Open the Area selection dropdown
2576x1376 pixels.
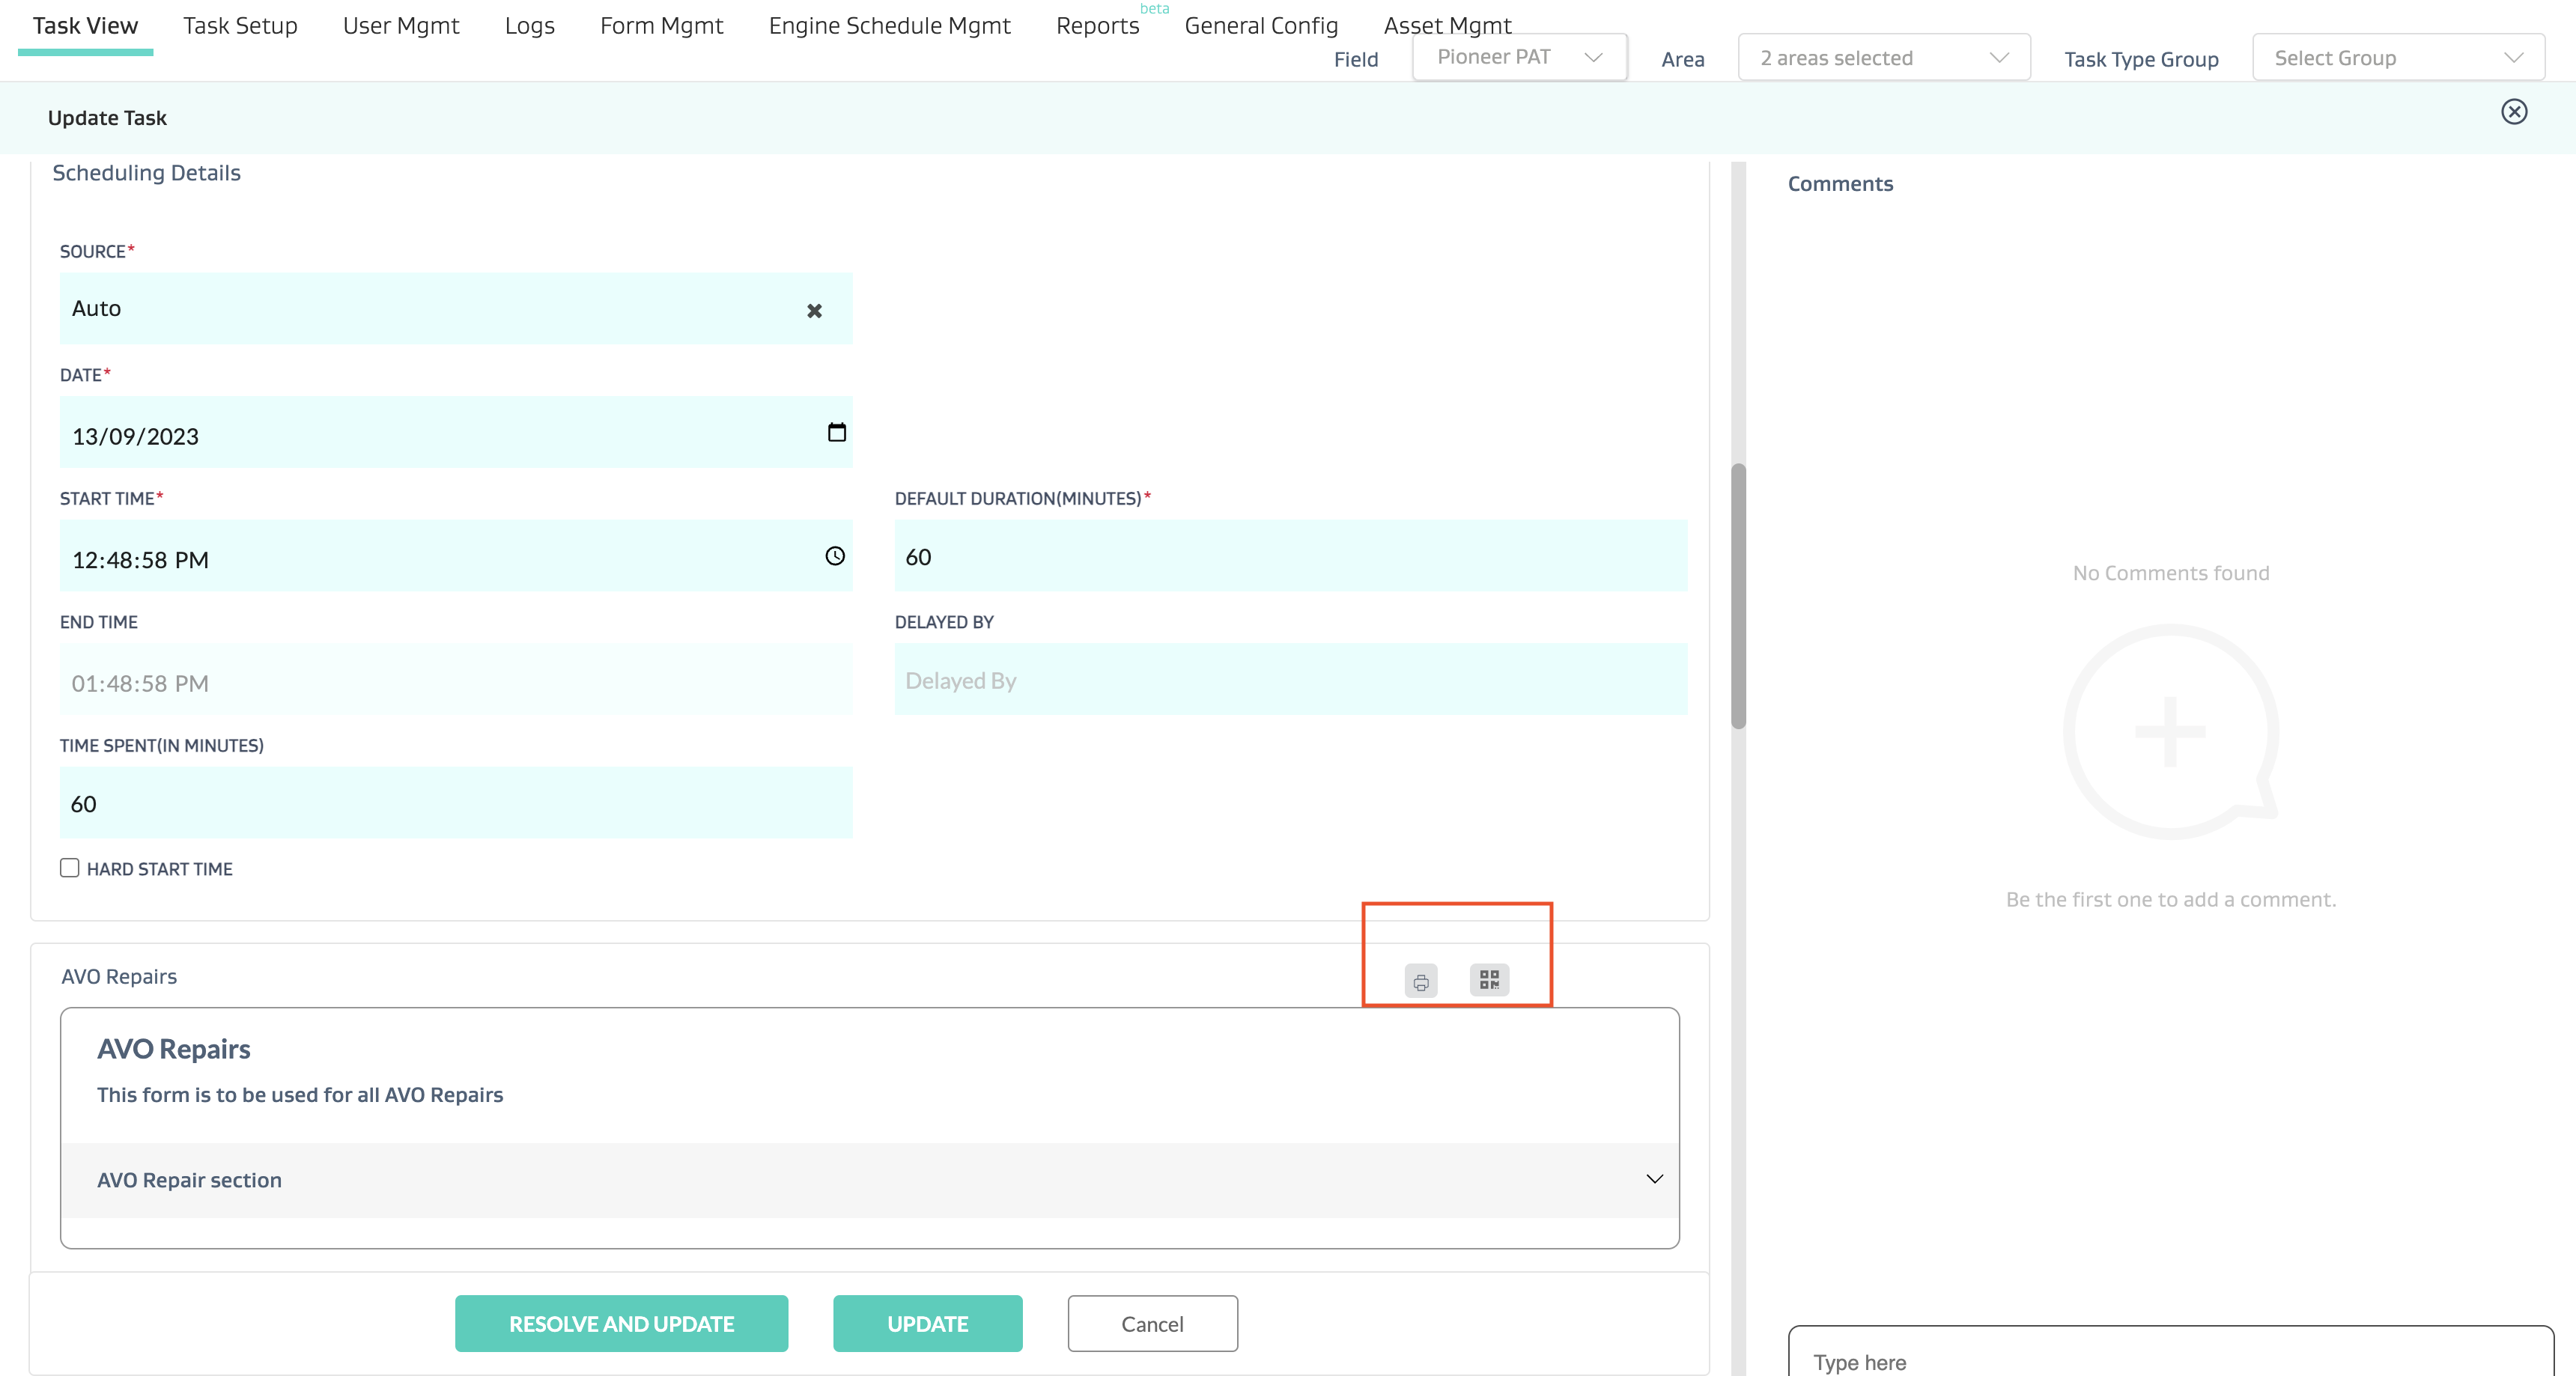tap(1883, 58)
